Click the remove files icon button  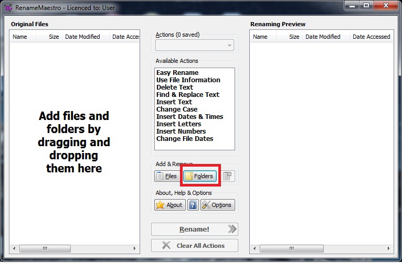point(227,176)
